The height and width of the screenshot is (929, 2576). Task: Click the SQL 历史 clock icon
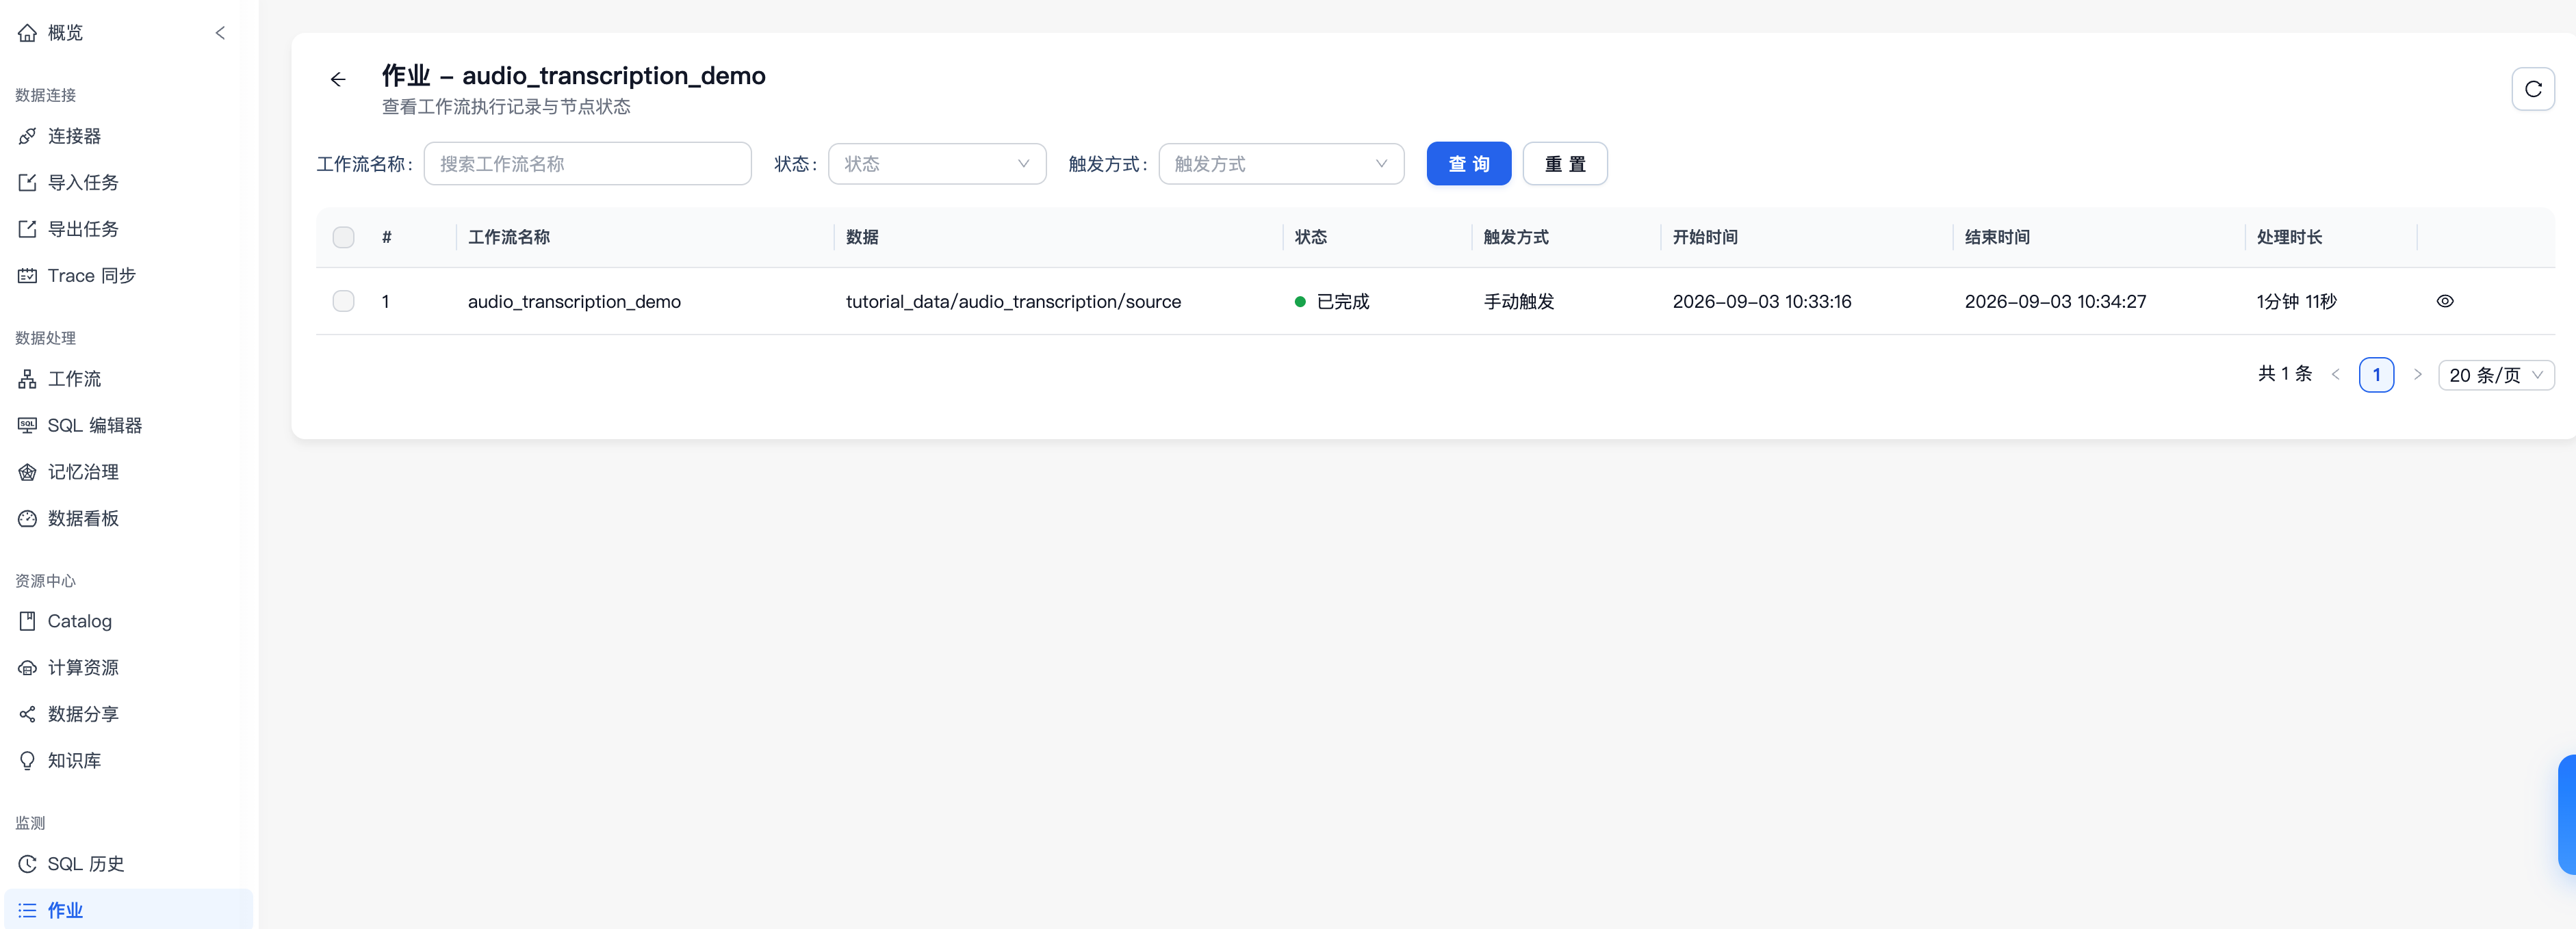[27, 864]
